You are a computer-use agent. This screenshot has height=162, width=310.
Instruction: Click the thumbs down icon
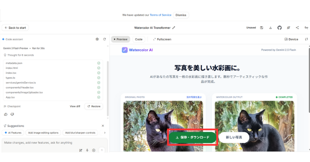pyautogui.click(x=12, y=114)
